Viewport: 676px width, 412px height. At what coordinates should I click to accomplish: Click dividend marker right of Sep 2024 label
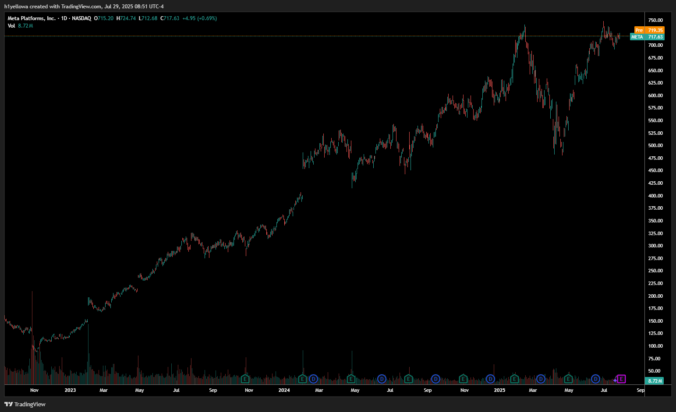435,379
